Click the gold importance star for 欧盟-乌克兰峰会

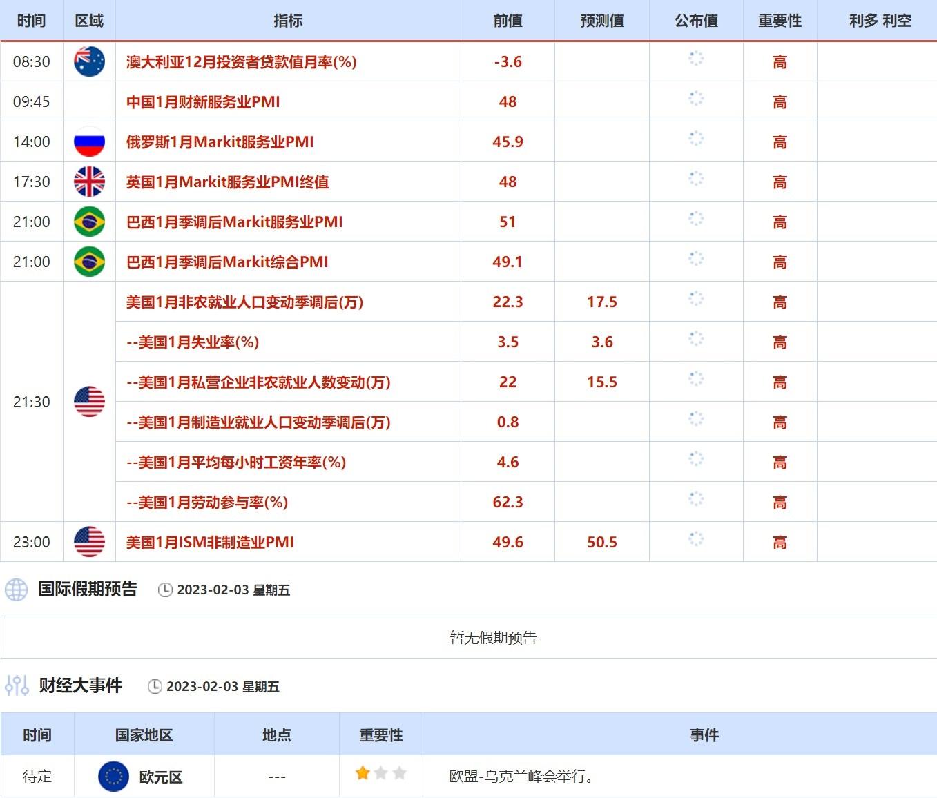tap(363, 773)
